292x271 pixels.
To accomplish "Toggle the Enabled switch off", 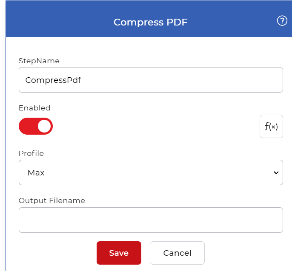I will coord(36,126).
